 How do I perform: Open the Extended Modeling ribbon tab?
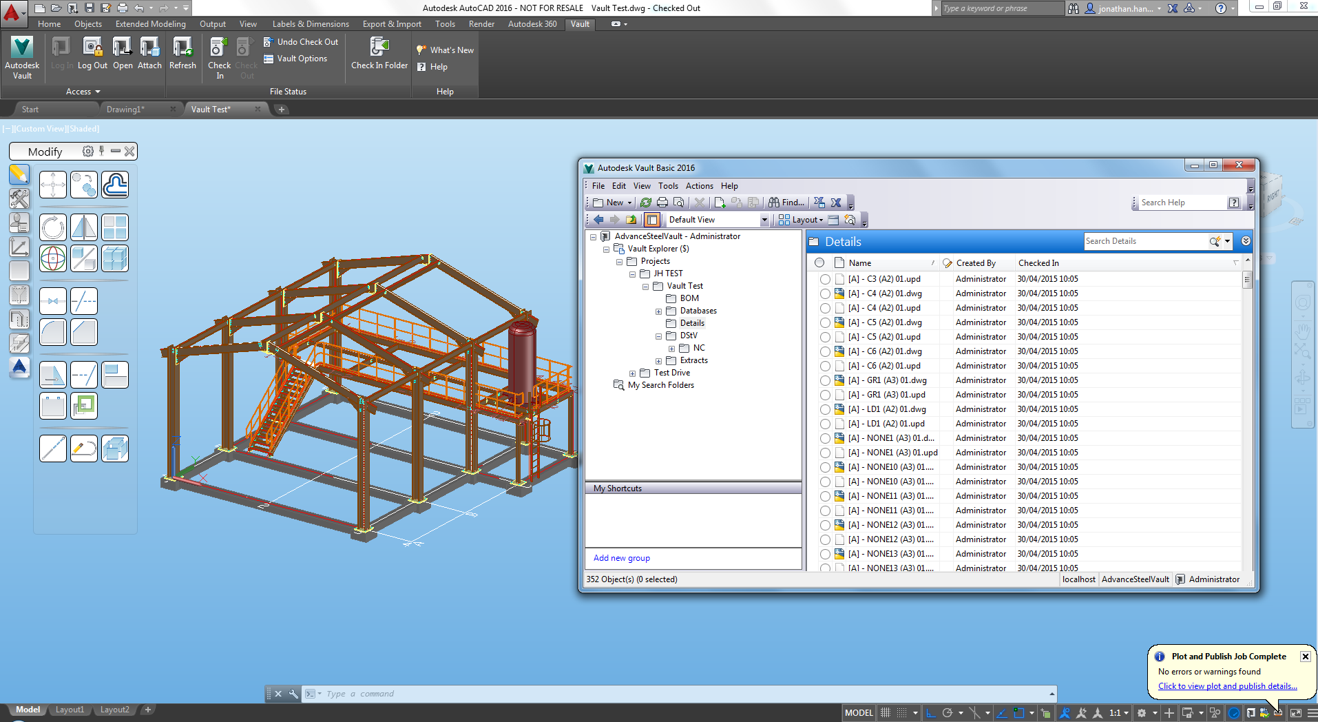[150, 24]
